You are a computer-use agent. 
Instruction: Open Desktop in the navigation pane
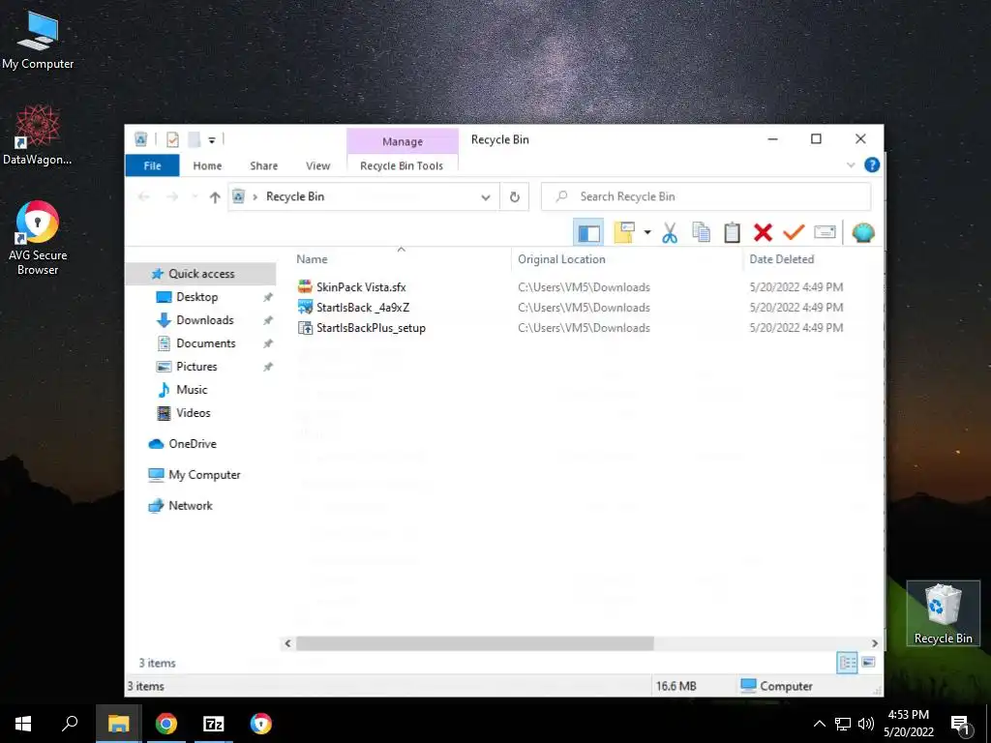[x=196, y=297]
